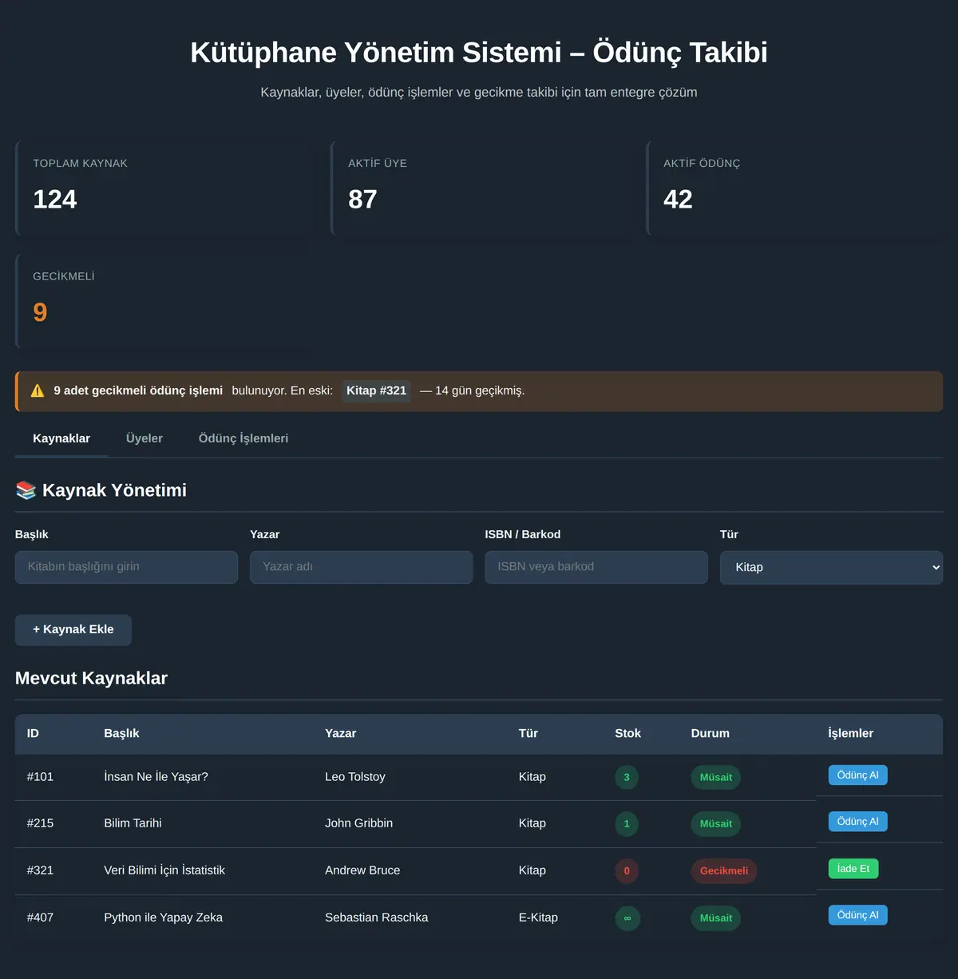The image size is (958, 979).
Task: Click the Müsait status badge for #101
Action: click(x=716, y=778)
